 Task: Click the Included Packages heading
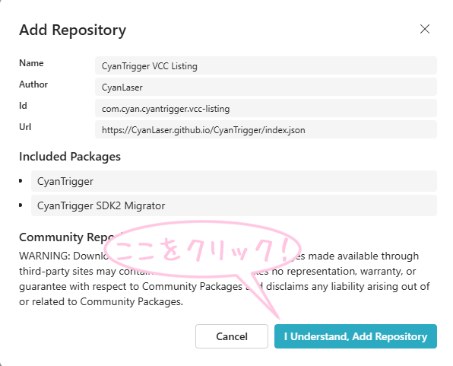pos(70,157)
